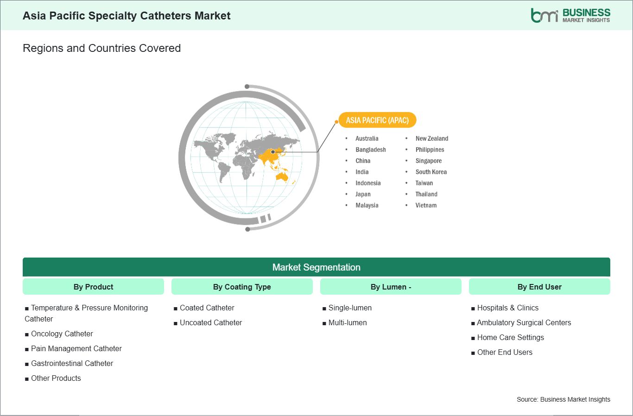633x416 pixels.
Task: Open the By Product segment header
Action: (x=93, y=287)
